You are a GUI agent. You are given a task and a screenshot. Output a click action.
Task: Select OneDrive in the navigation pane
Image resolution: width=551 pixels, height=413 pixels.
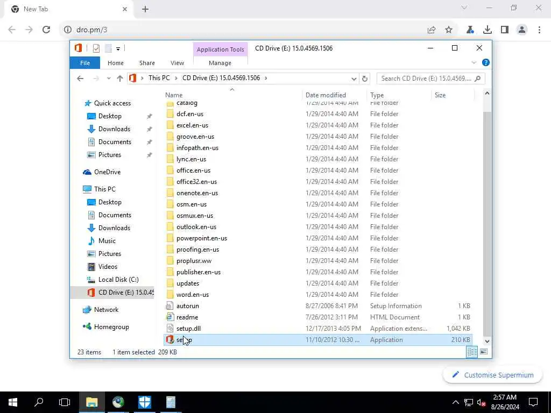[107, 172]
